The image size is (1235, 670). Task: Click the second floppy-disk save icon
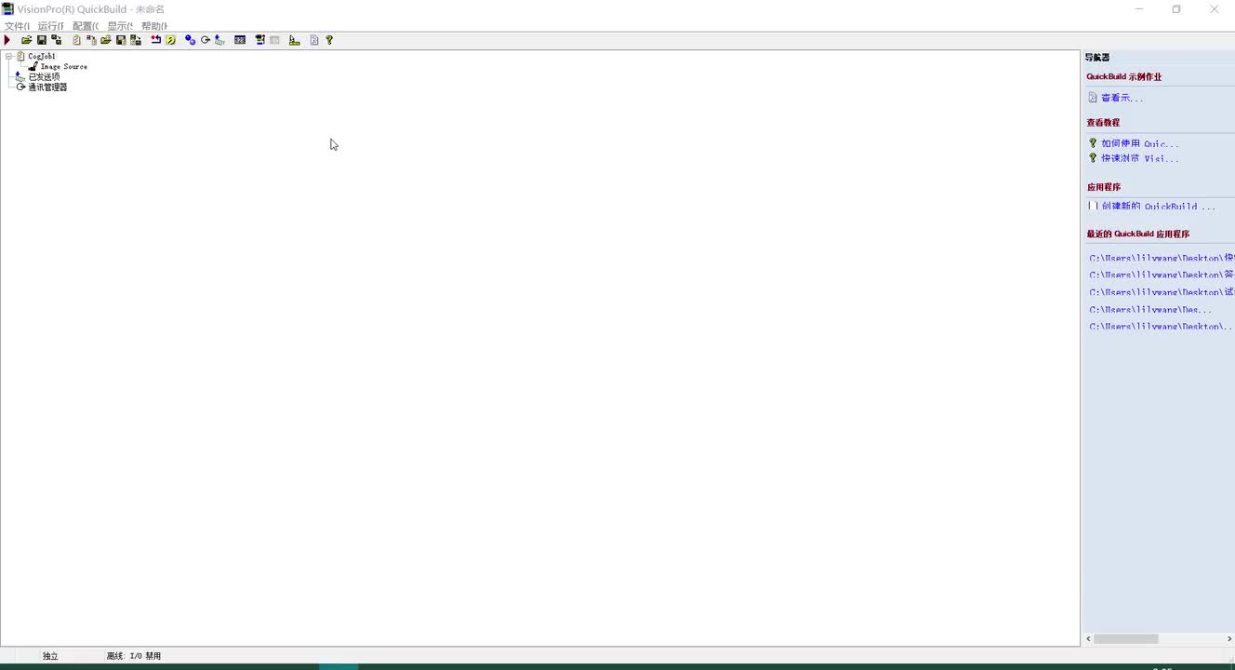click(x=121, y=40)
